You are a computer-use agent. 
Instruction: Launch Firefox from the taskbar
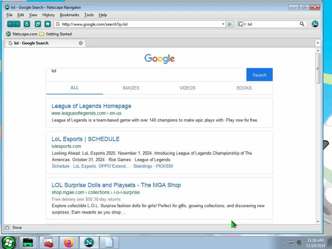69,243
